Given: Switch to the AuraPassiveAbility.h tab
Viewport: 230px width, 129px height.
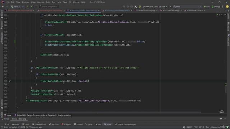Looking at the screenshot, I should [x=195, y=11].
